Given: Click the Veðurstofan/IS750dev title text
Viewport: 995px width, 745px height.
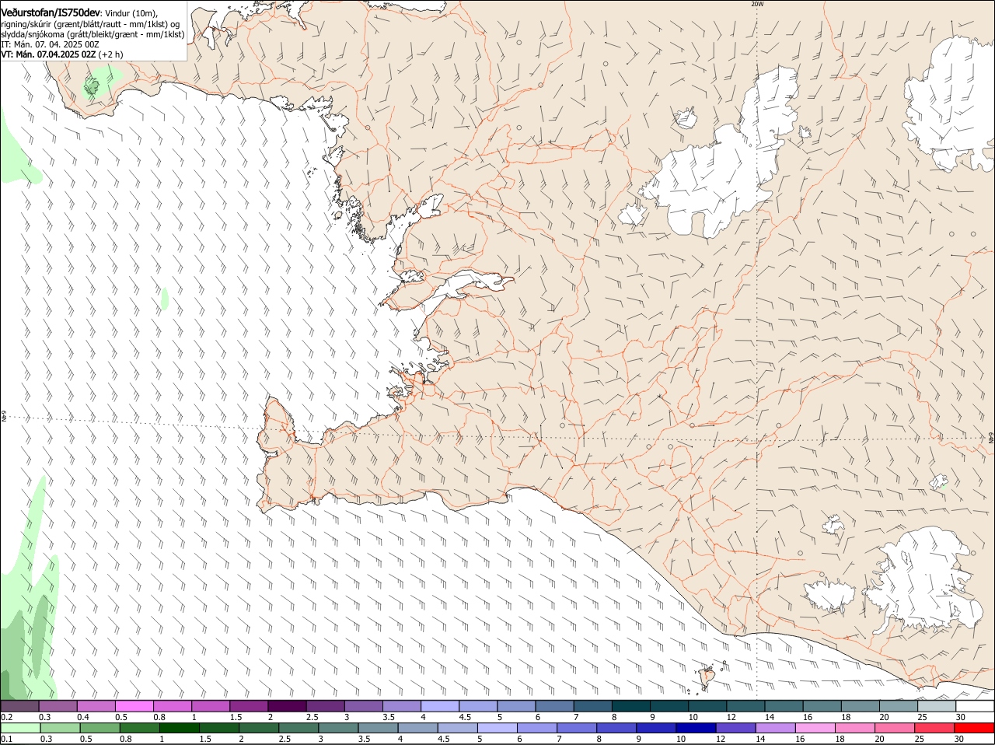Looking at the screenshot, I should 50,12.
